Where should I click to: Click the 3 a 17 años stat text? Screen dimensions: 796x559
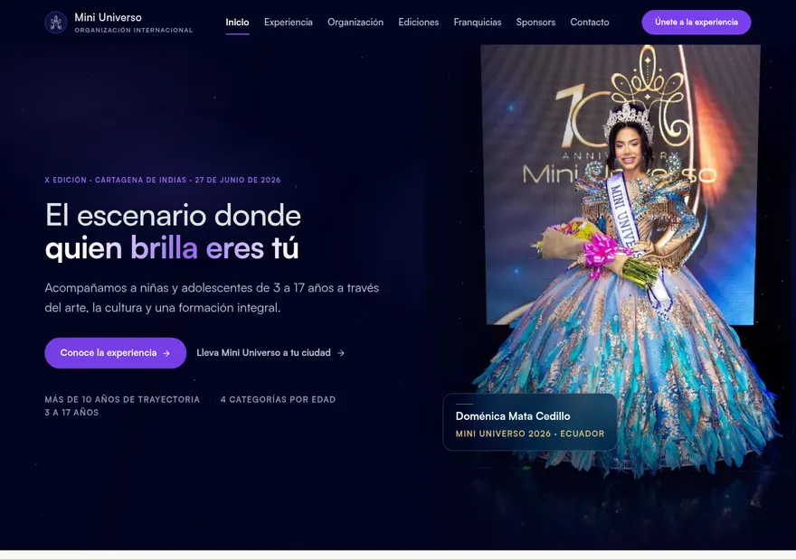click(71, 413)
